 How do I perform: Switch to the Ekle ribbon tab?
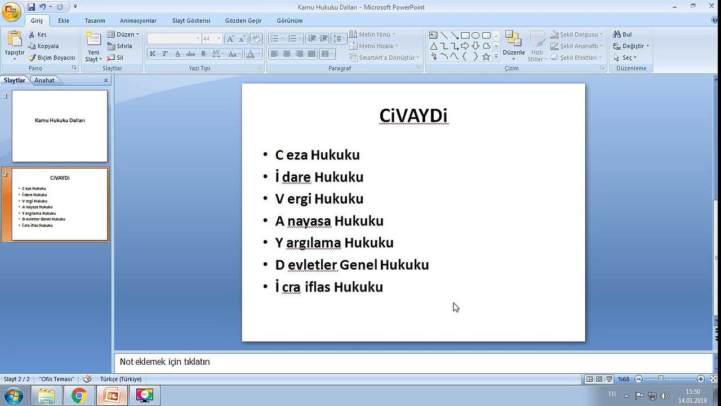(64, 20)
